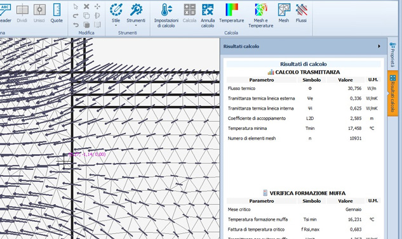
Task: Open Impostazioni di calcolo settings
Action: pyautogui.click(x=166, y=15)
